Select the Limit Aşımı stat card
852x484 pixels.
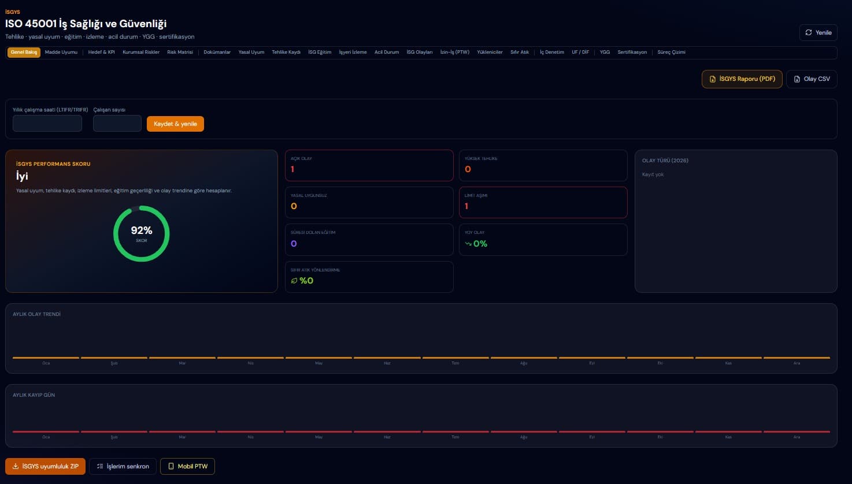[x=543, y=202]
